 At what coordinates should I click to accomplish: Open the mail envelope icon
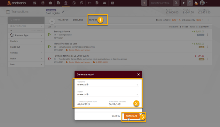tap(104, 3)
